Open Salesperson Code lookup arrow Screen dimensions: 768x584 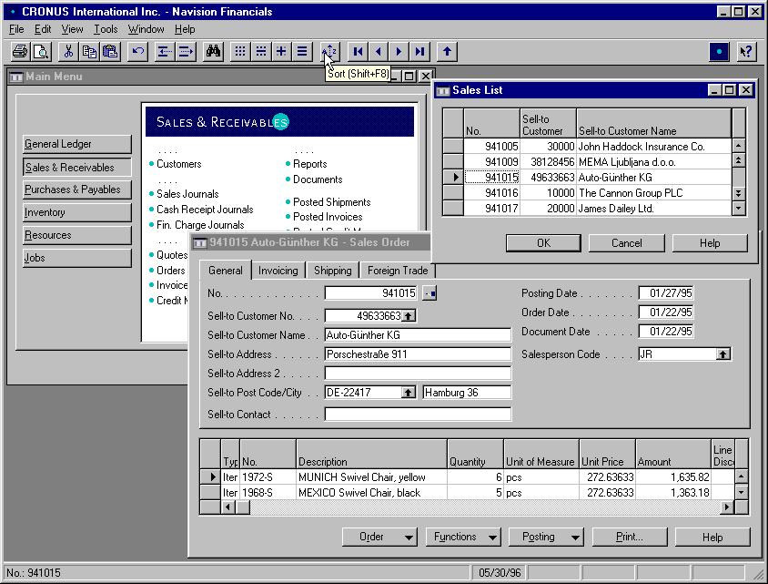723,354
